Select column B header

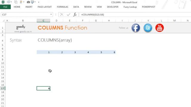[x=23, y=21]
